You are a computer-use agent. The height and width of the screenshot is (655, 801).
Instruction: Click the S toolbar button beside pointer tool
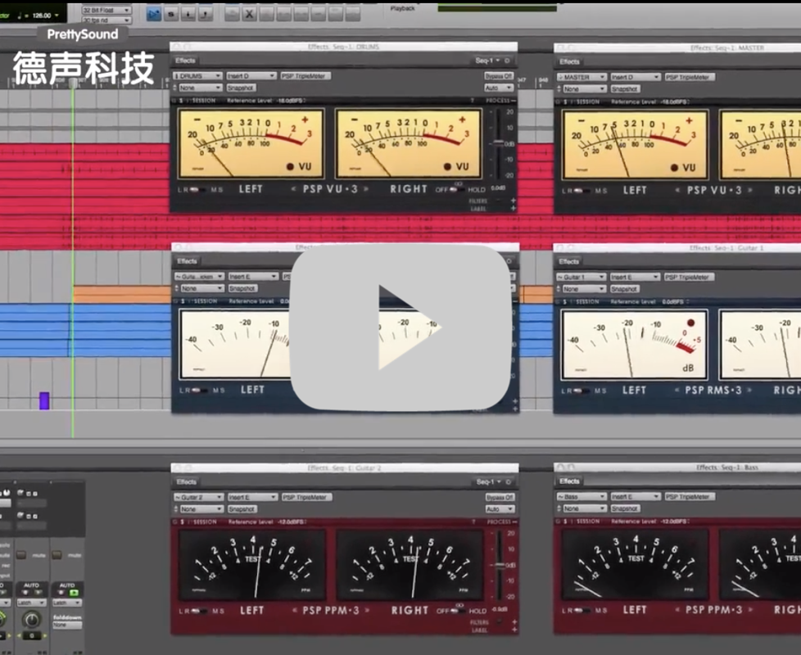tap(171, 14)
